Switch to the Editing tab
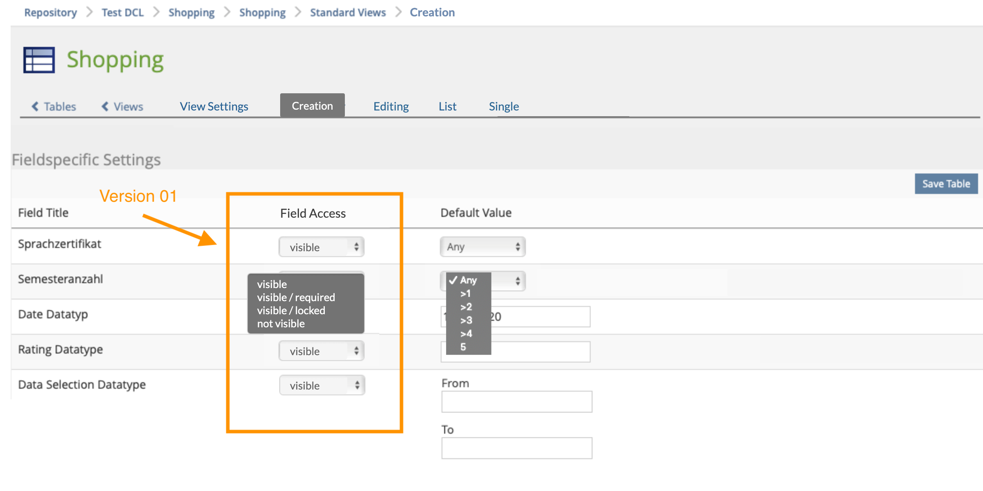Screen dimensions: 983x491 coord(391,106)
